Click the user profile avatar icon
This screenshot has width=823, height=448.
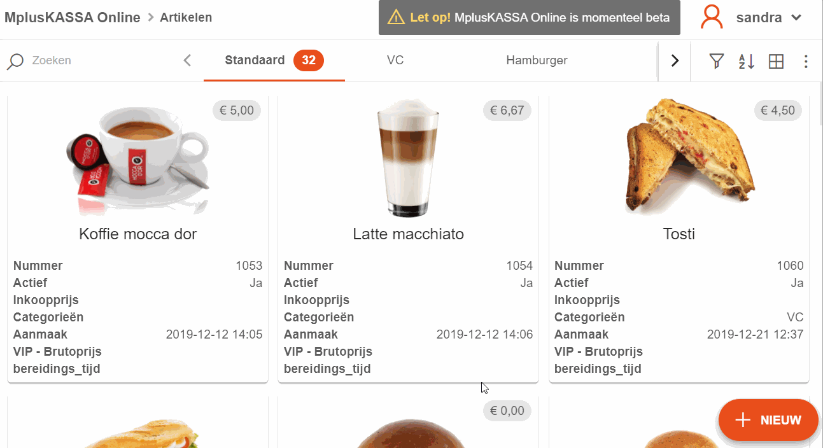712,17
